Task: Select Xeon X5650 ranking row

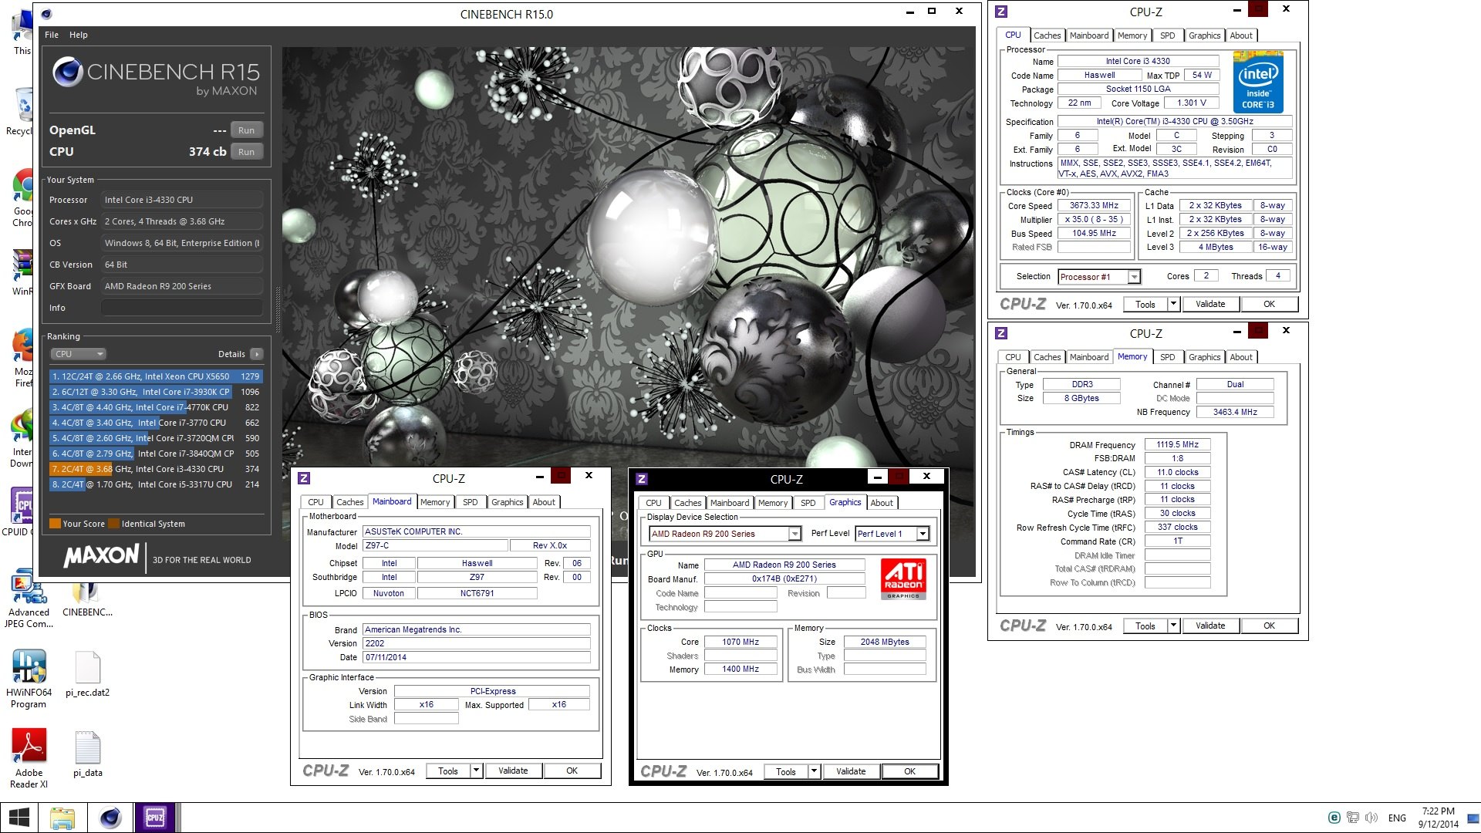Action: pyautogui.click(x=156, y=376)
